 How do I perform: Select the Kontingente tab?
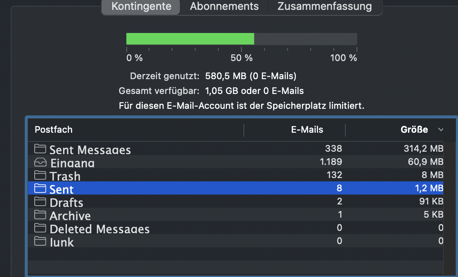click(141, 7)
